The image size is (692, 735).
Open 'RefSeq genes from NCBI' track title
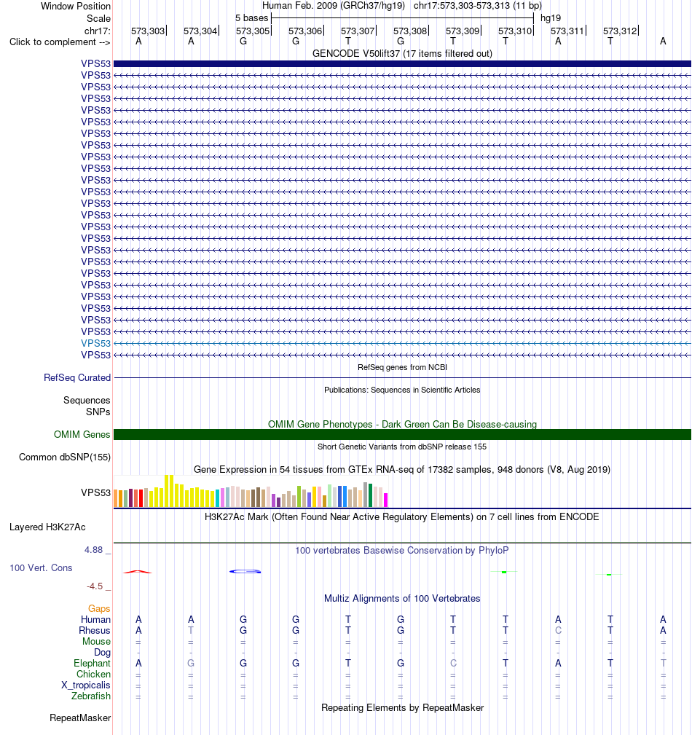pyautogui.click(x=402, y=367)
